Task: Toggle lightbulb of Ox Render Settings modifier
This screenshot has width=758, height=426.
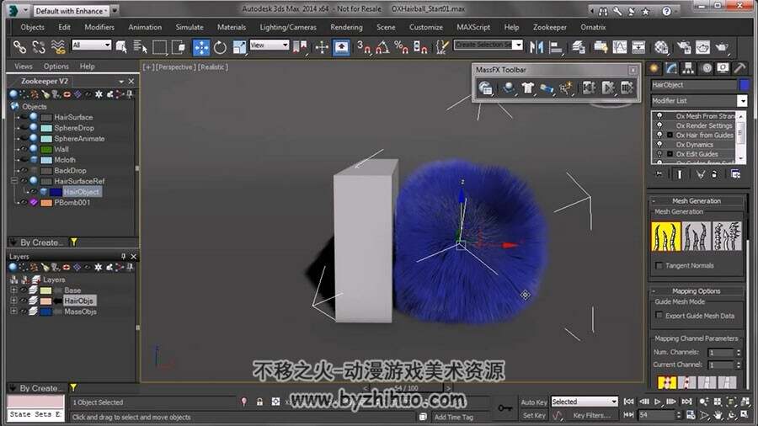Action: (659, 125)
